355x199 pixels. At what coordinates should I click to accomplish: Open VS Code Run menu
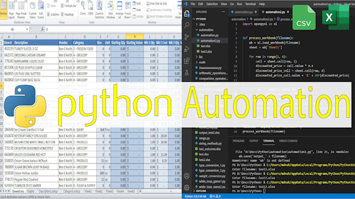(x=239, y=4)
